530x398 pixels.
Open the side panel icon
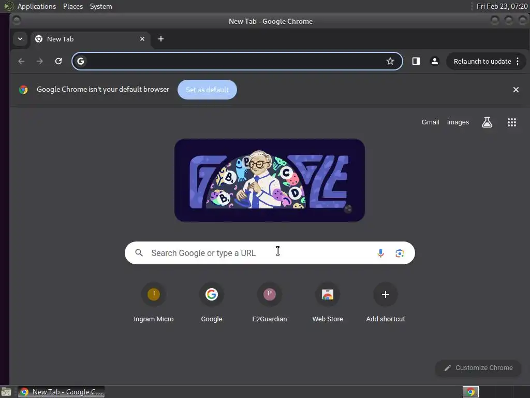tap(416, 61)
